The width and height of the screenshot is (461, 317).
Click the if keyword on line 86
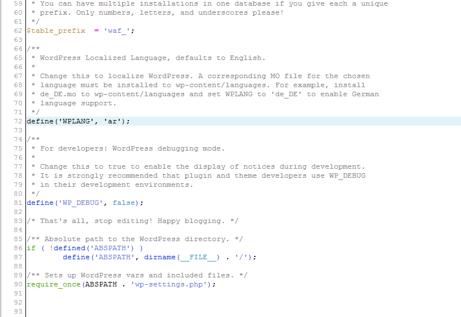point(31,248)
